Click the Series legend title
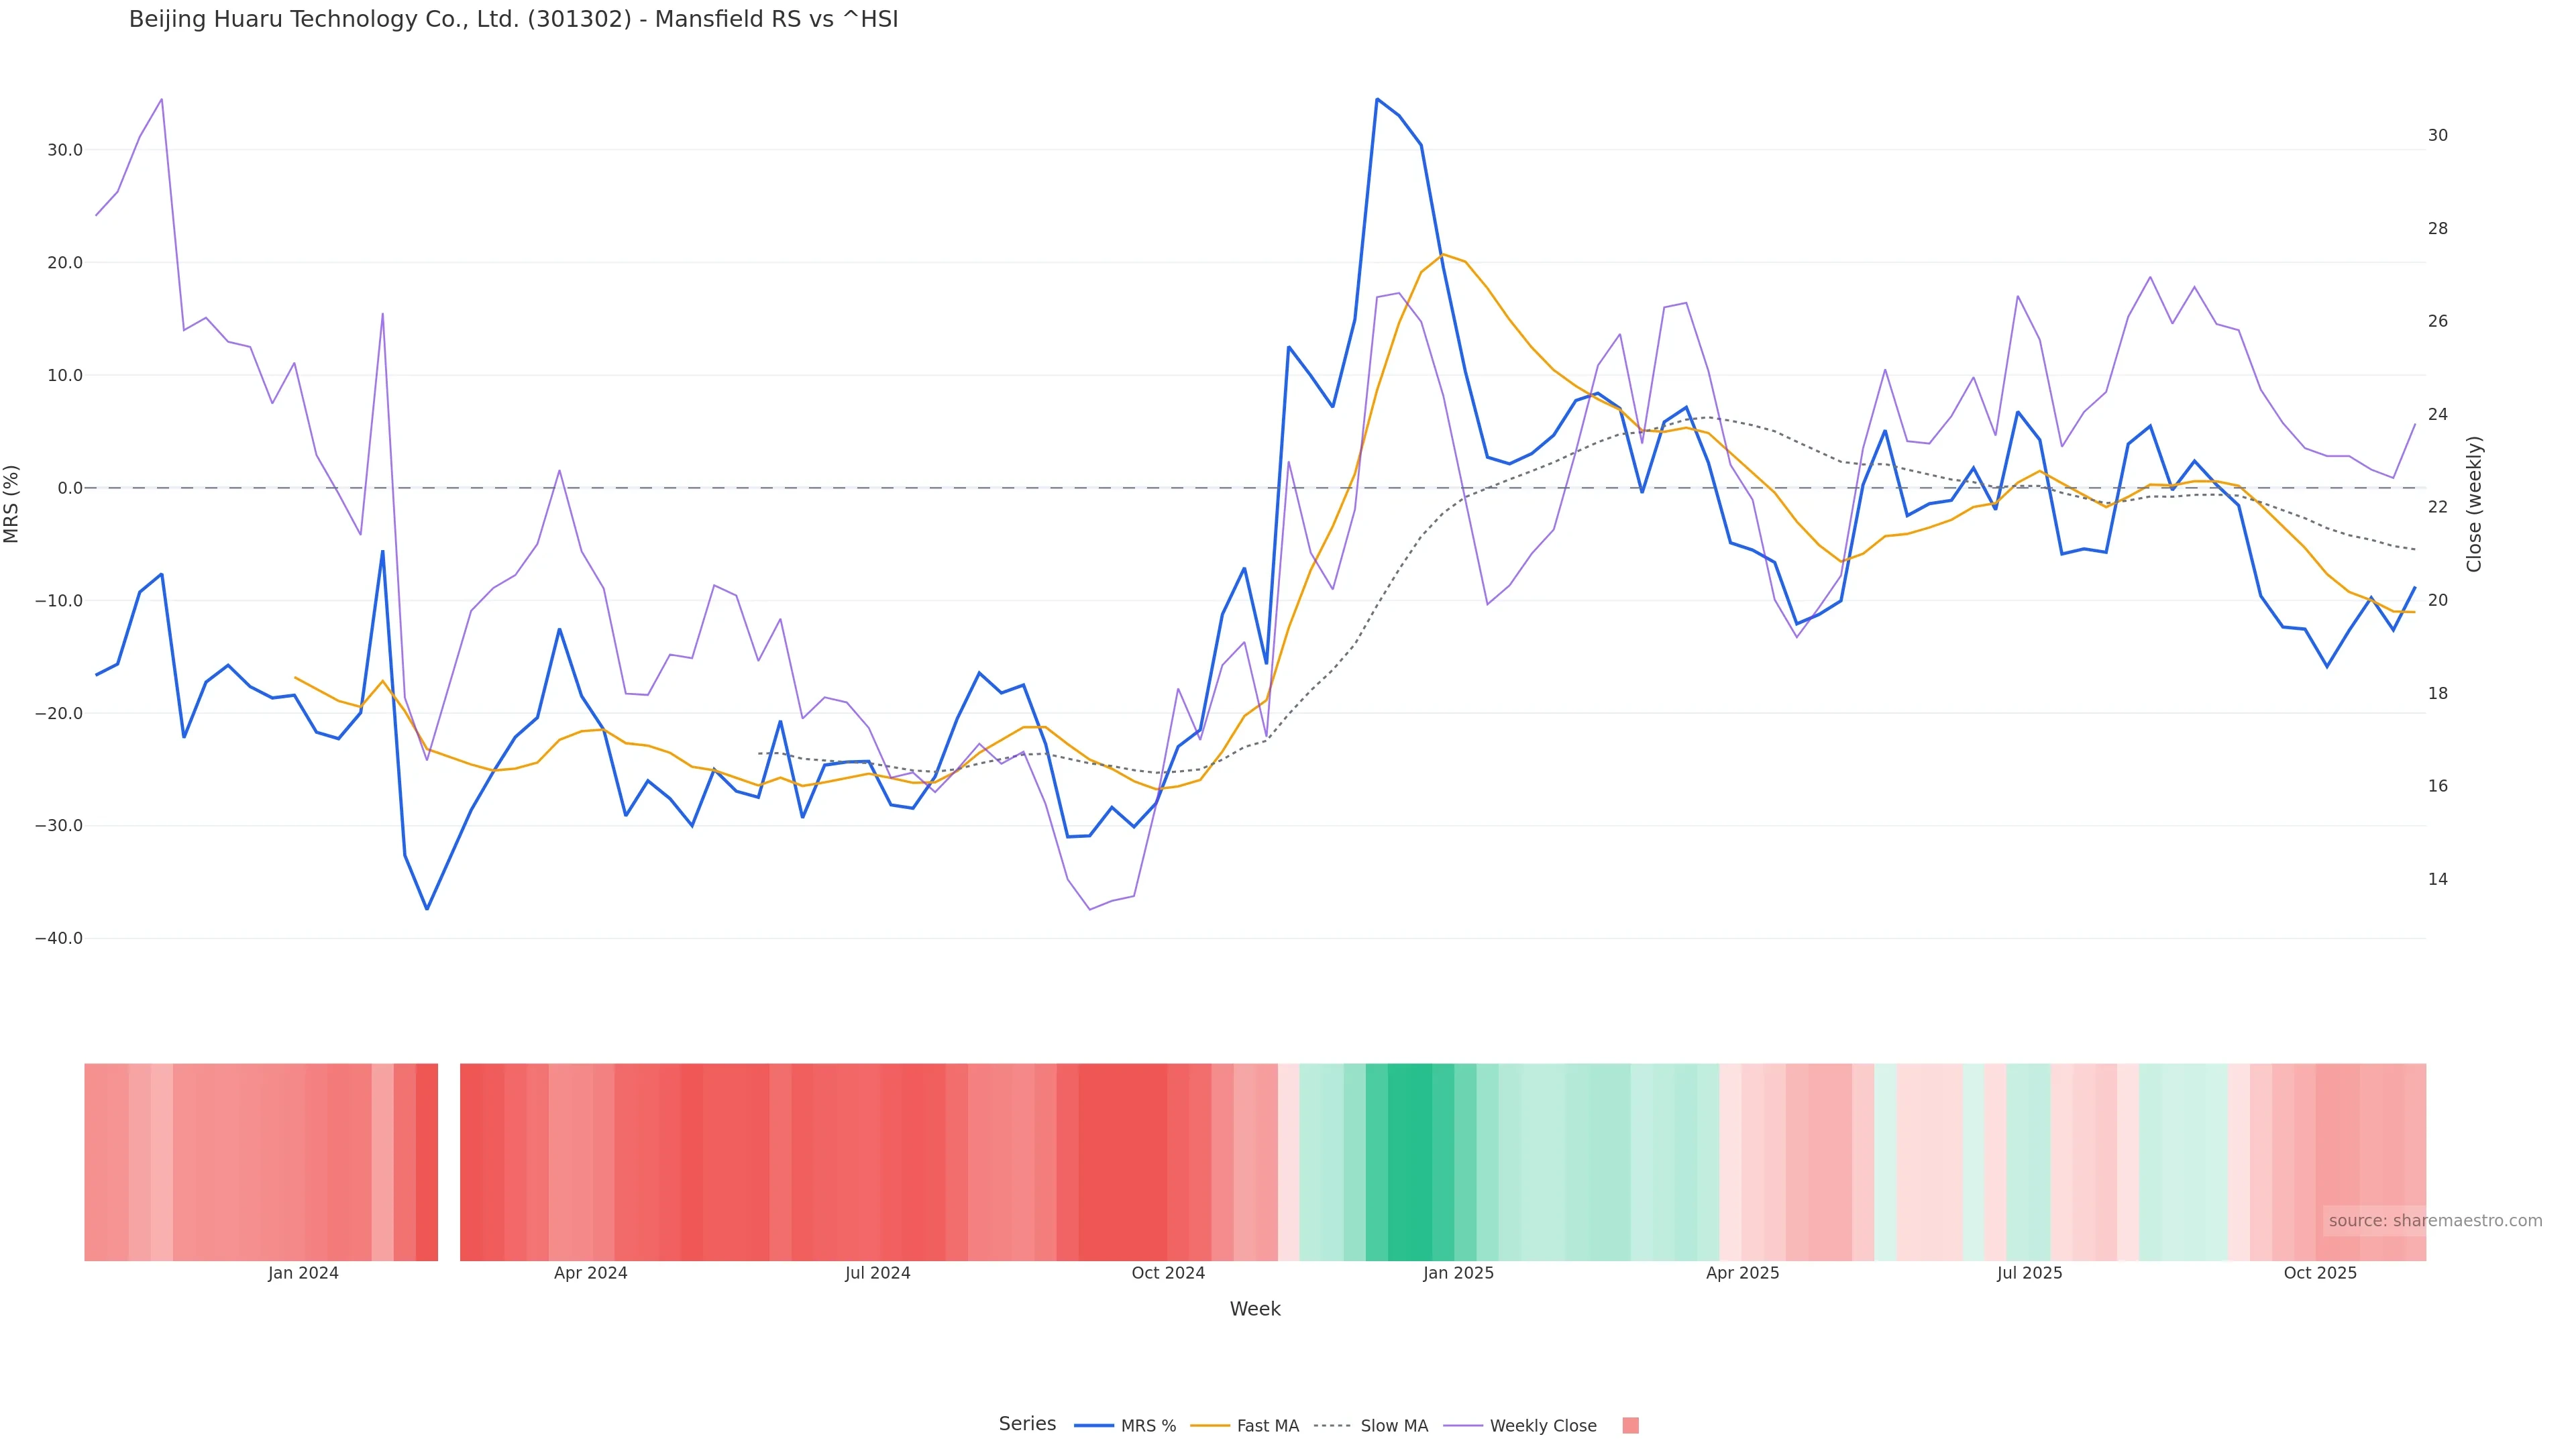 tap(1027, 1424)
